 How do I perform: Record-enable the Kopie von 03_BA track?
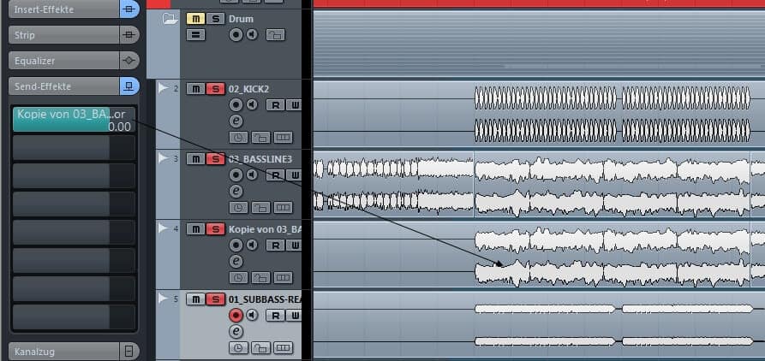[236, 245]
